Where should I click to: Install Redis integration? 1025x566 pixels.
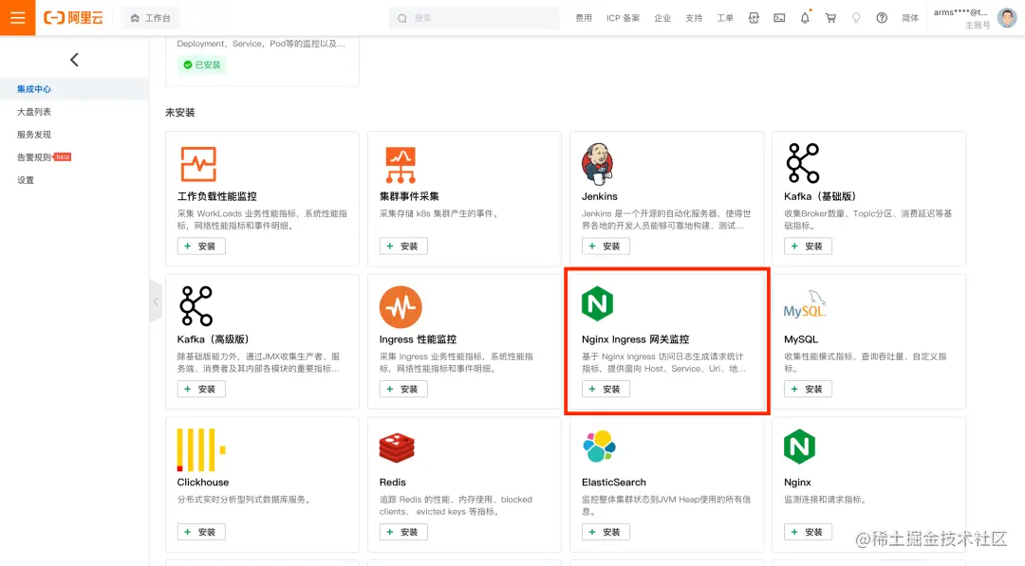point(403,532)
